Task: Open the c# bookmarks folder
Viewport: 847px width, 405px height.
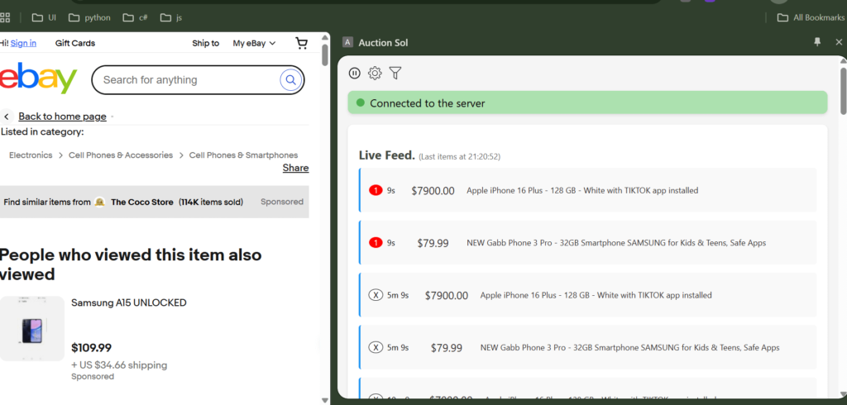Action: 135,17
